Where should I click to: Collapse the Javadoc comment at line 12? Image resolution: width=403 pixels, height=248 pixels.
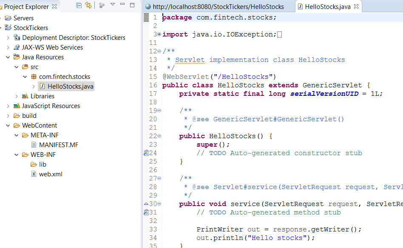[x=159, y=51]
